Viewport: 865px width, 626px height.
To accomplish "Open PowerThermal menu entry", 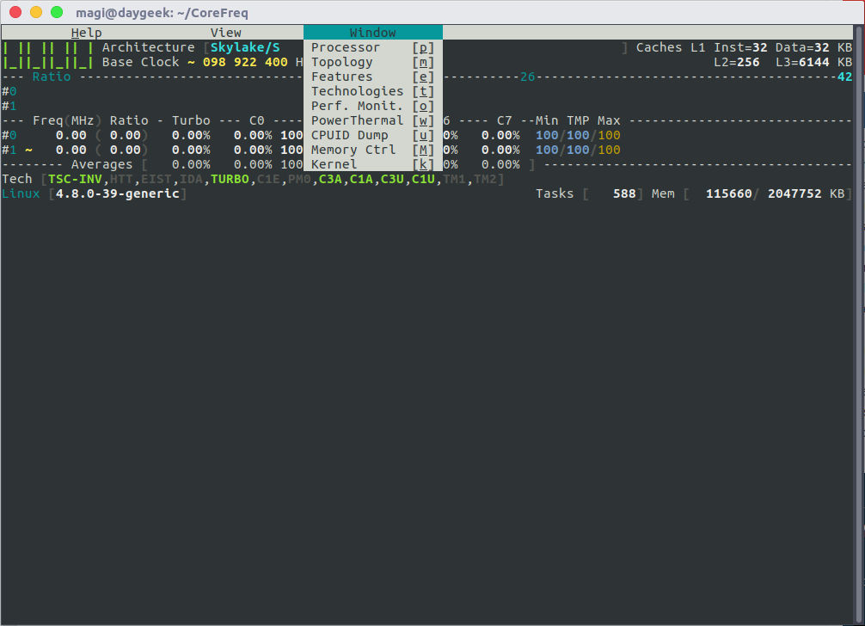I will (373, 120).
